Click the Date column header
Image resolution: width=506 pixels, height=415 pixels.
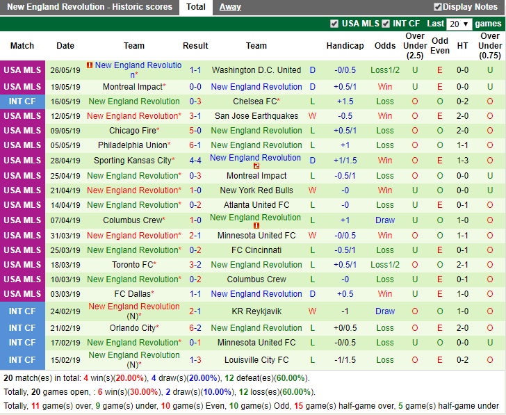(x=65, y=46)
